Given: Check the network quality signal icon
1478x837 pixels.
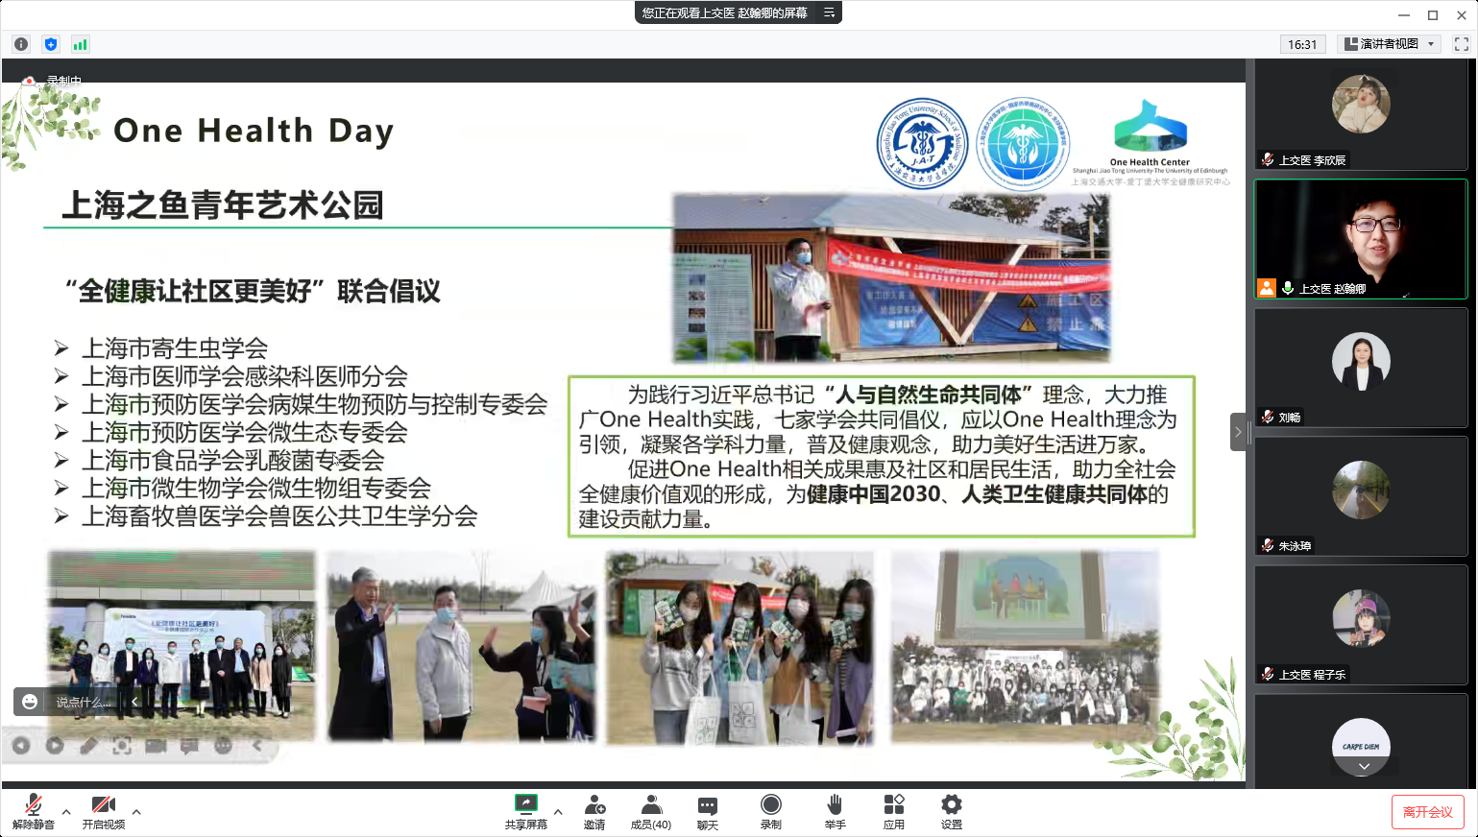Looking at the screenshot, I should pyautogui.click(x=80, y=44).
